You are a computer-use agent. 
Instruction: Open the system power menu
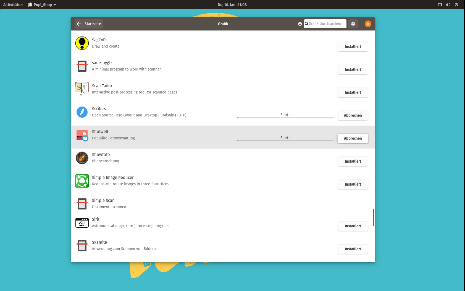pos(456,5)
